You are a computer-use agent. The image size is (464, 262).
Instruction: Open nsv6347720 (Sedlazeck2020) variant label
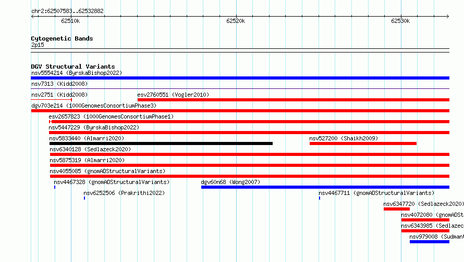(x=423, y=204)
